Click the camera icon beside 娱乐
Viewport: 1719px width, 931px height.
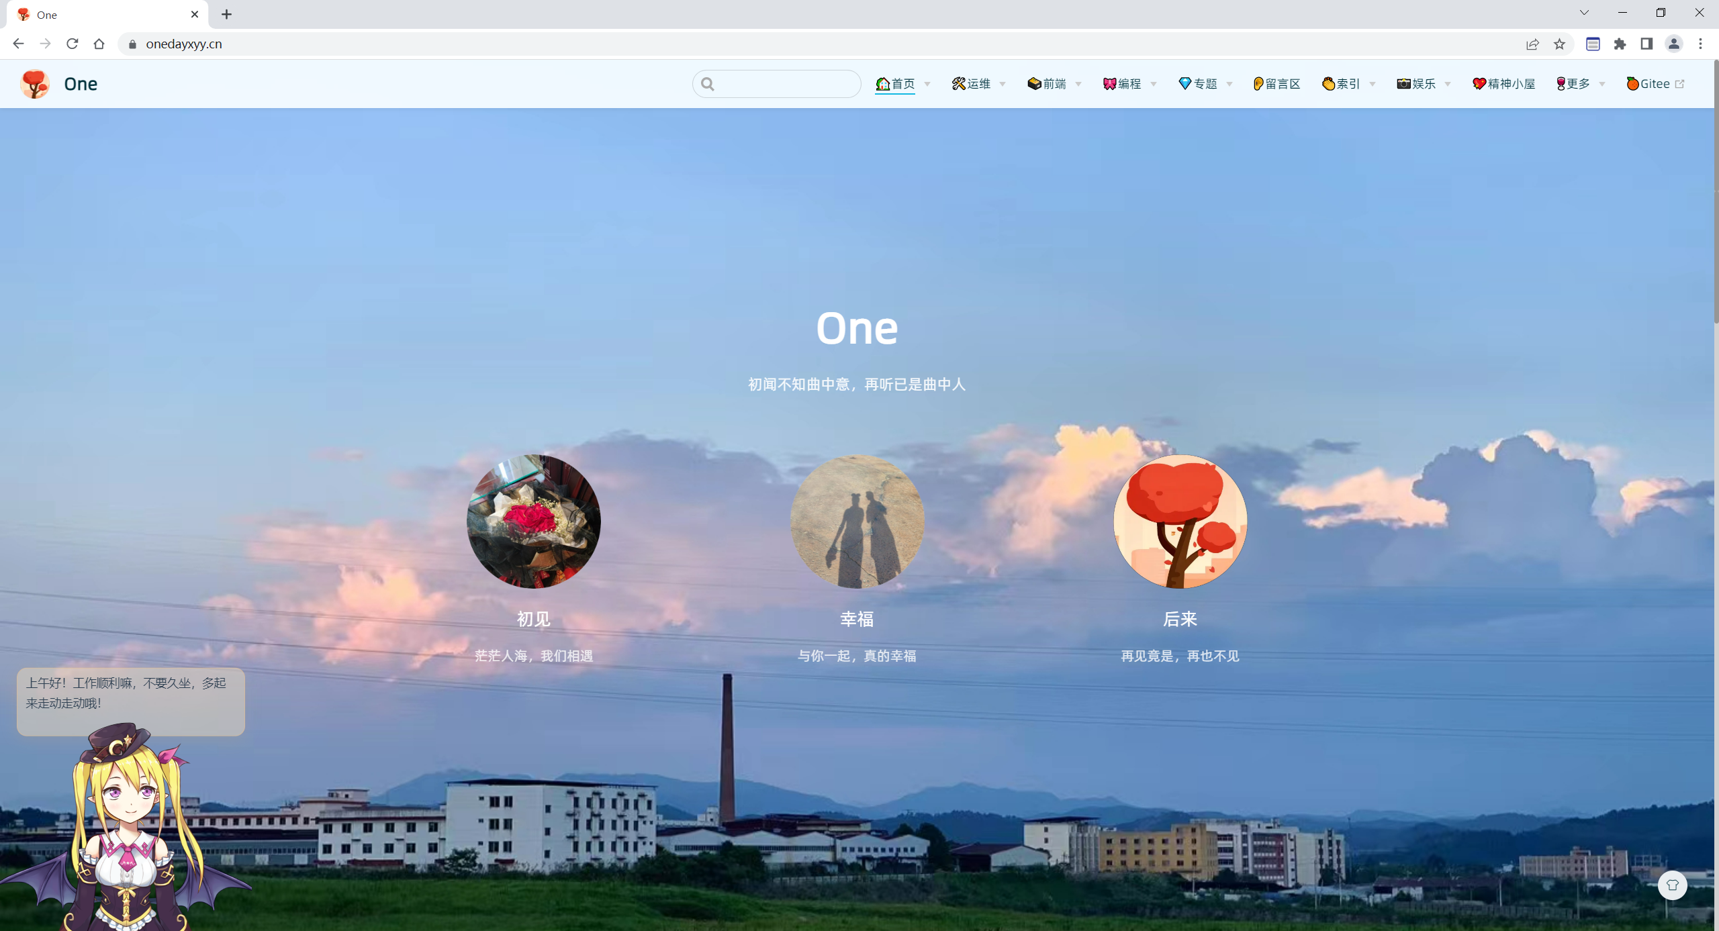1403,84
